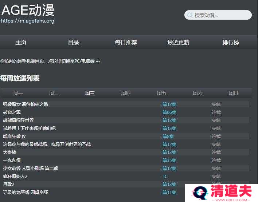The image size is (258, 202).
Task: Click 第35集 of 一念永恒
Action: (x=169, y=161)
